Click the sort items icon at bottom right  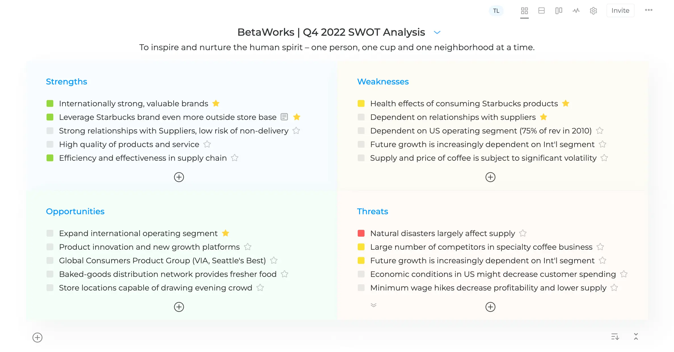(x=615, y=337)
